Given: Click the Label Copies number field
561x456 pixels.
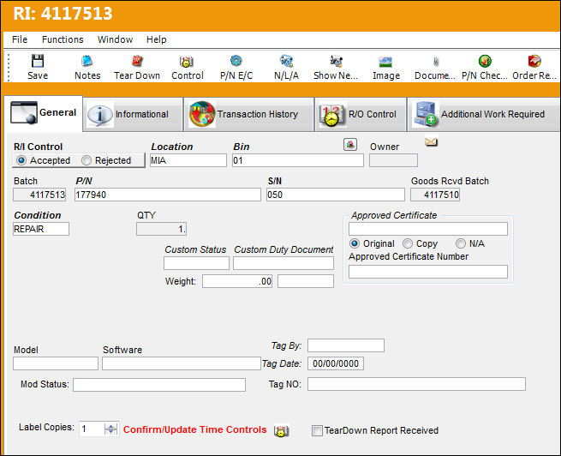Looking at the screenshot, I should click(92, 429).
